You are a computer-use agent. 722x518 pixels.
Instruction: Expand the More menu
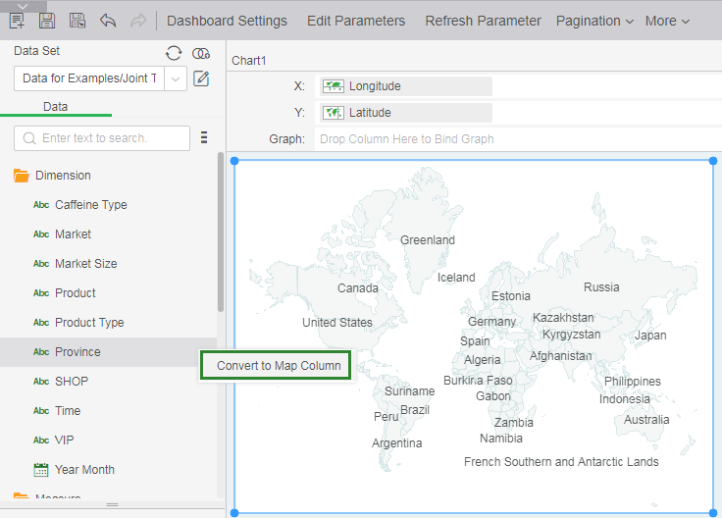point(667,21)
